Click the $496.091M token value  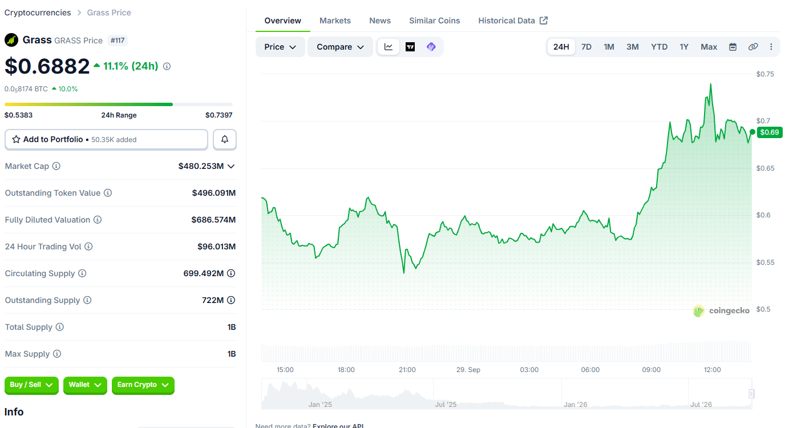214,193
